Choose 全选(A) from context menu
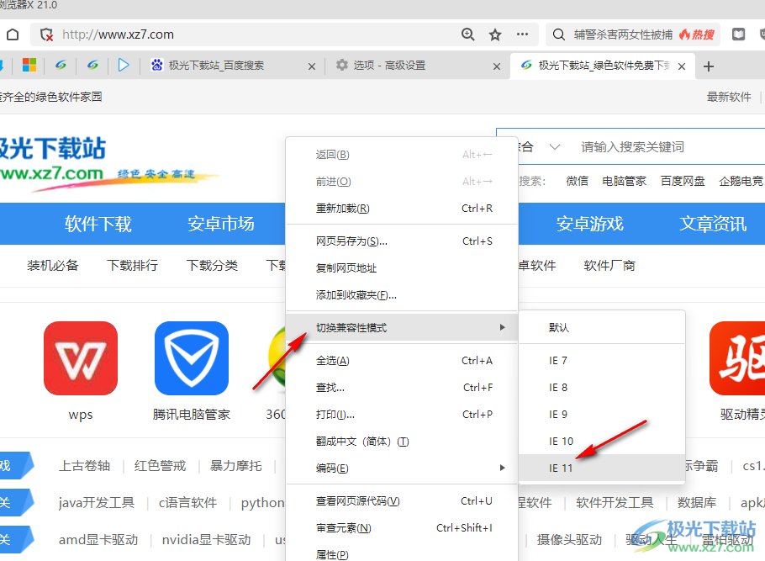Image resolution: width=765 pixels, height=561 pixels. [402, 361]
